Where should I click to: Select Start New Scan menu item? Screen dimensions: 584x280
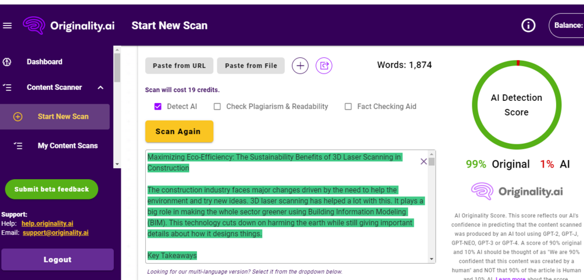(x=55, y=117)
